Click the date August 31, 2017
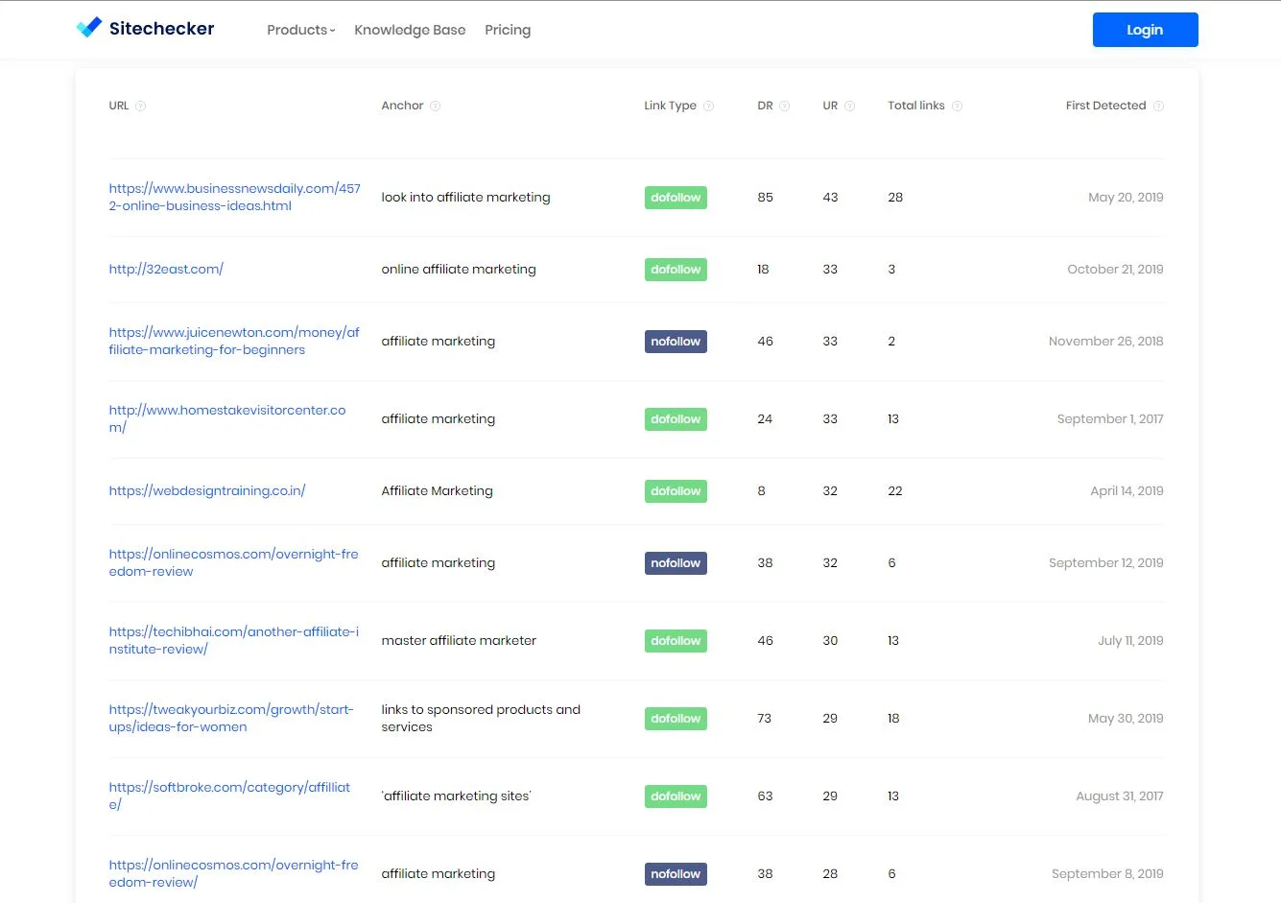 1120,796
